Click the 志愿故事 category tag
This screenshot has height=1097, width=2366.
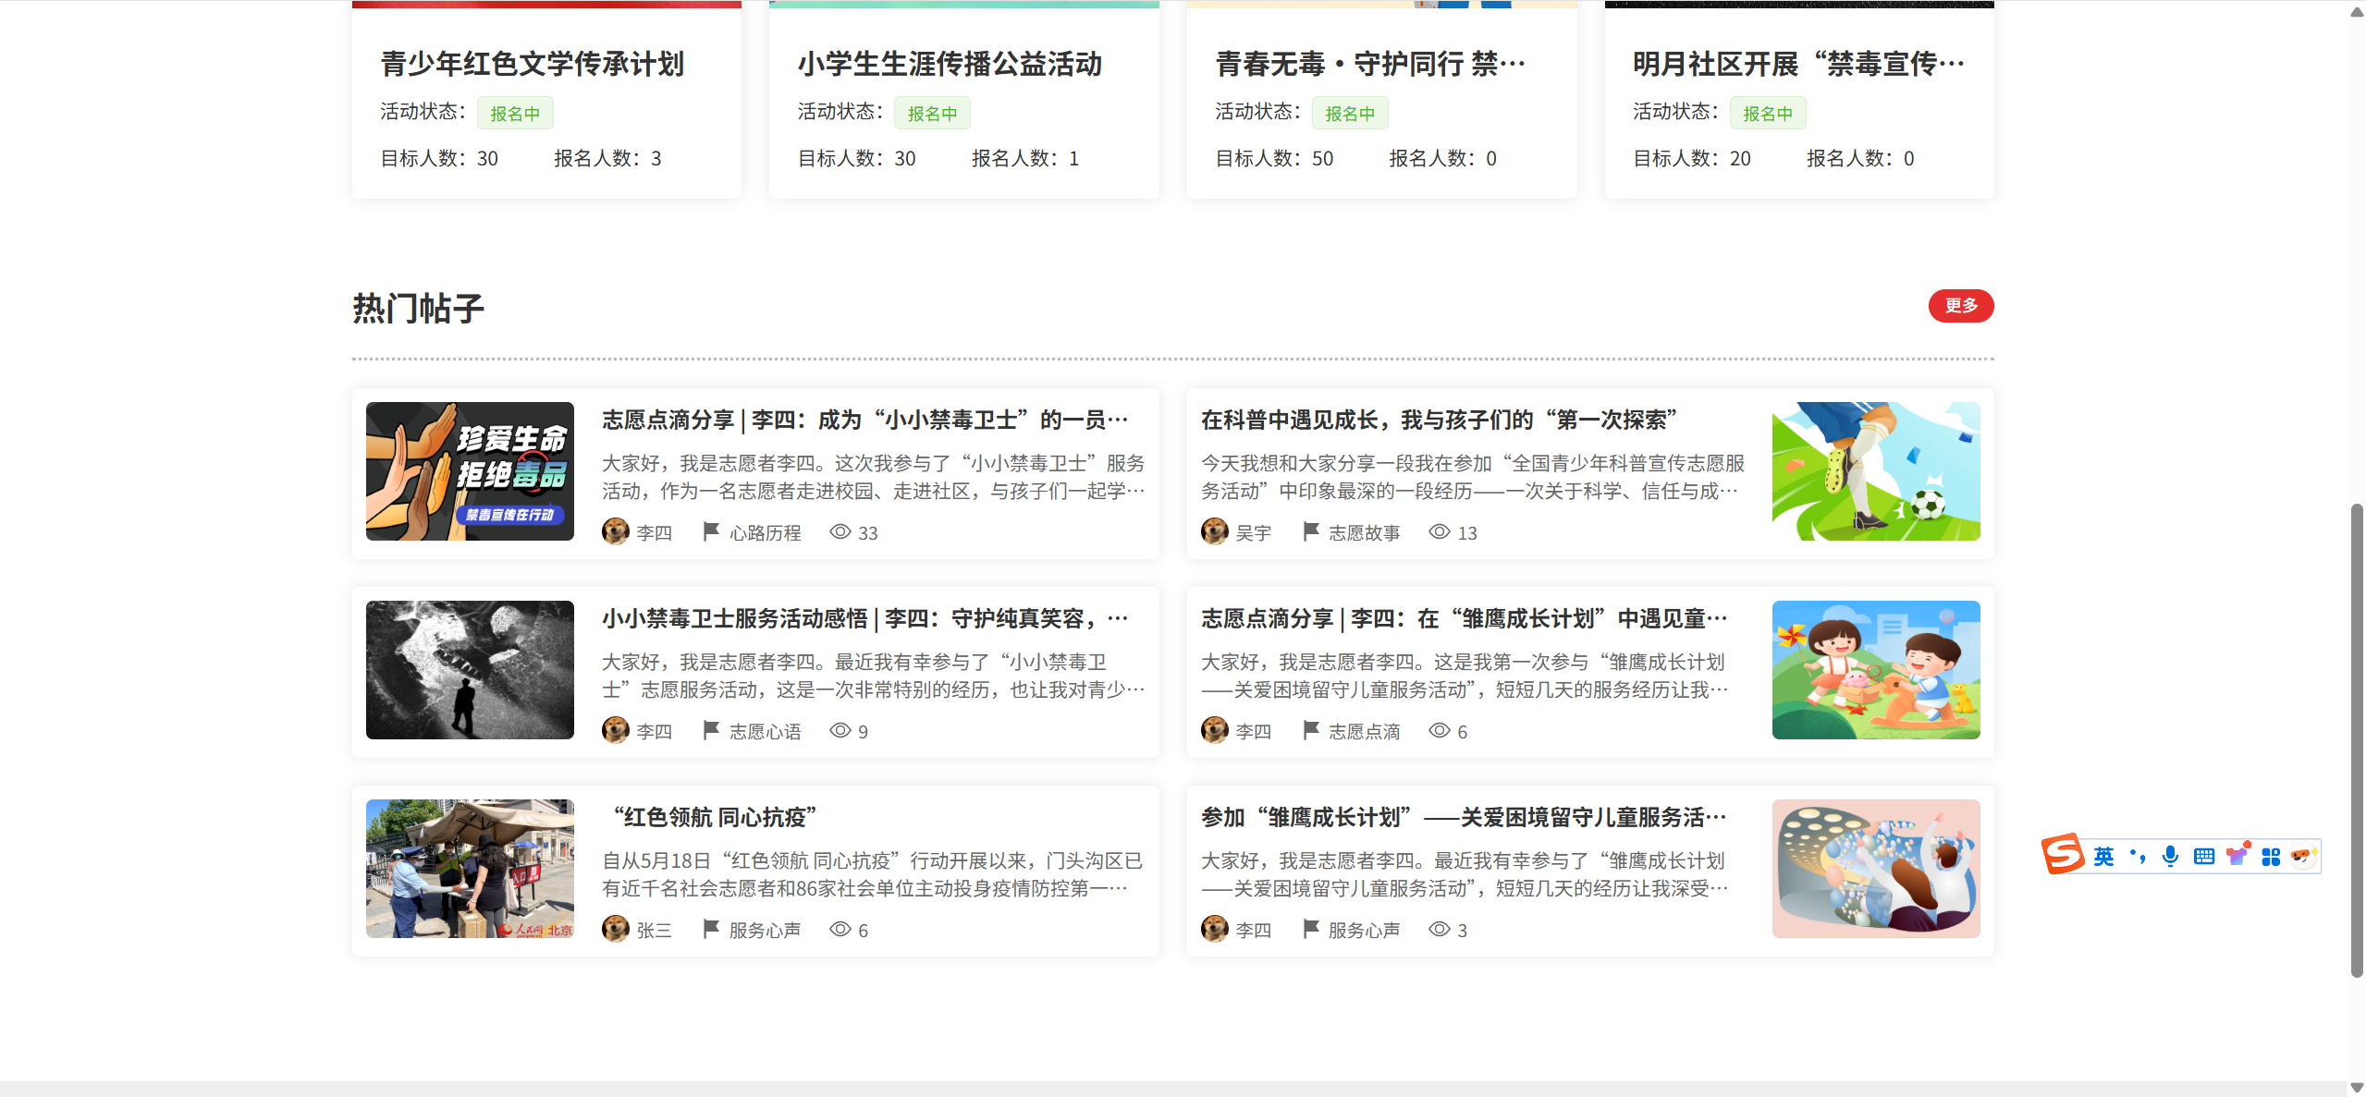coord(1364,533)
